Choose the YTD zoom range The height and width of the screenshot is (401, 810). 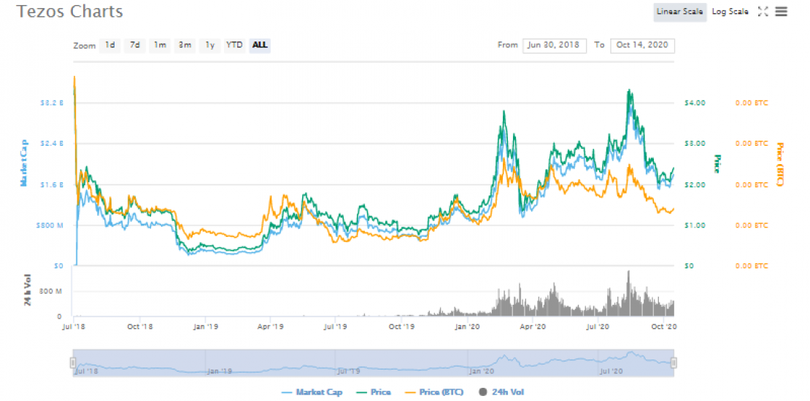tap(234, 45)
